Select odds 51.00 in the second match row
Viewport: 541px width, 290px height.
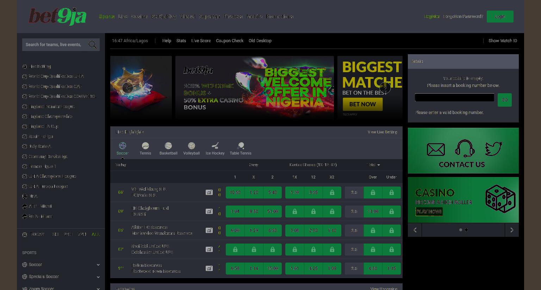click(x=272, y=212)
